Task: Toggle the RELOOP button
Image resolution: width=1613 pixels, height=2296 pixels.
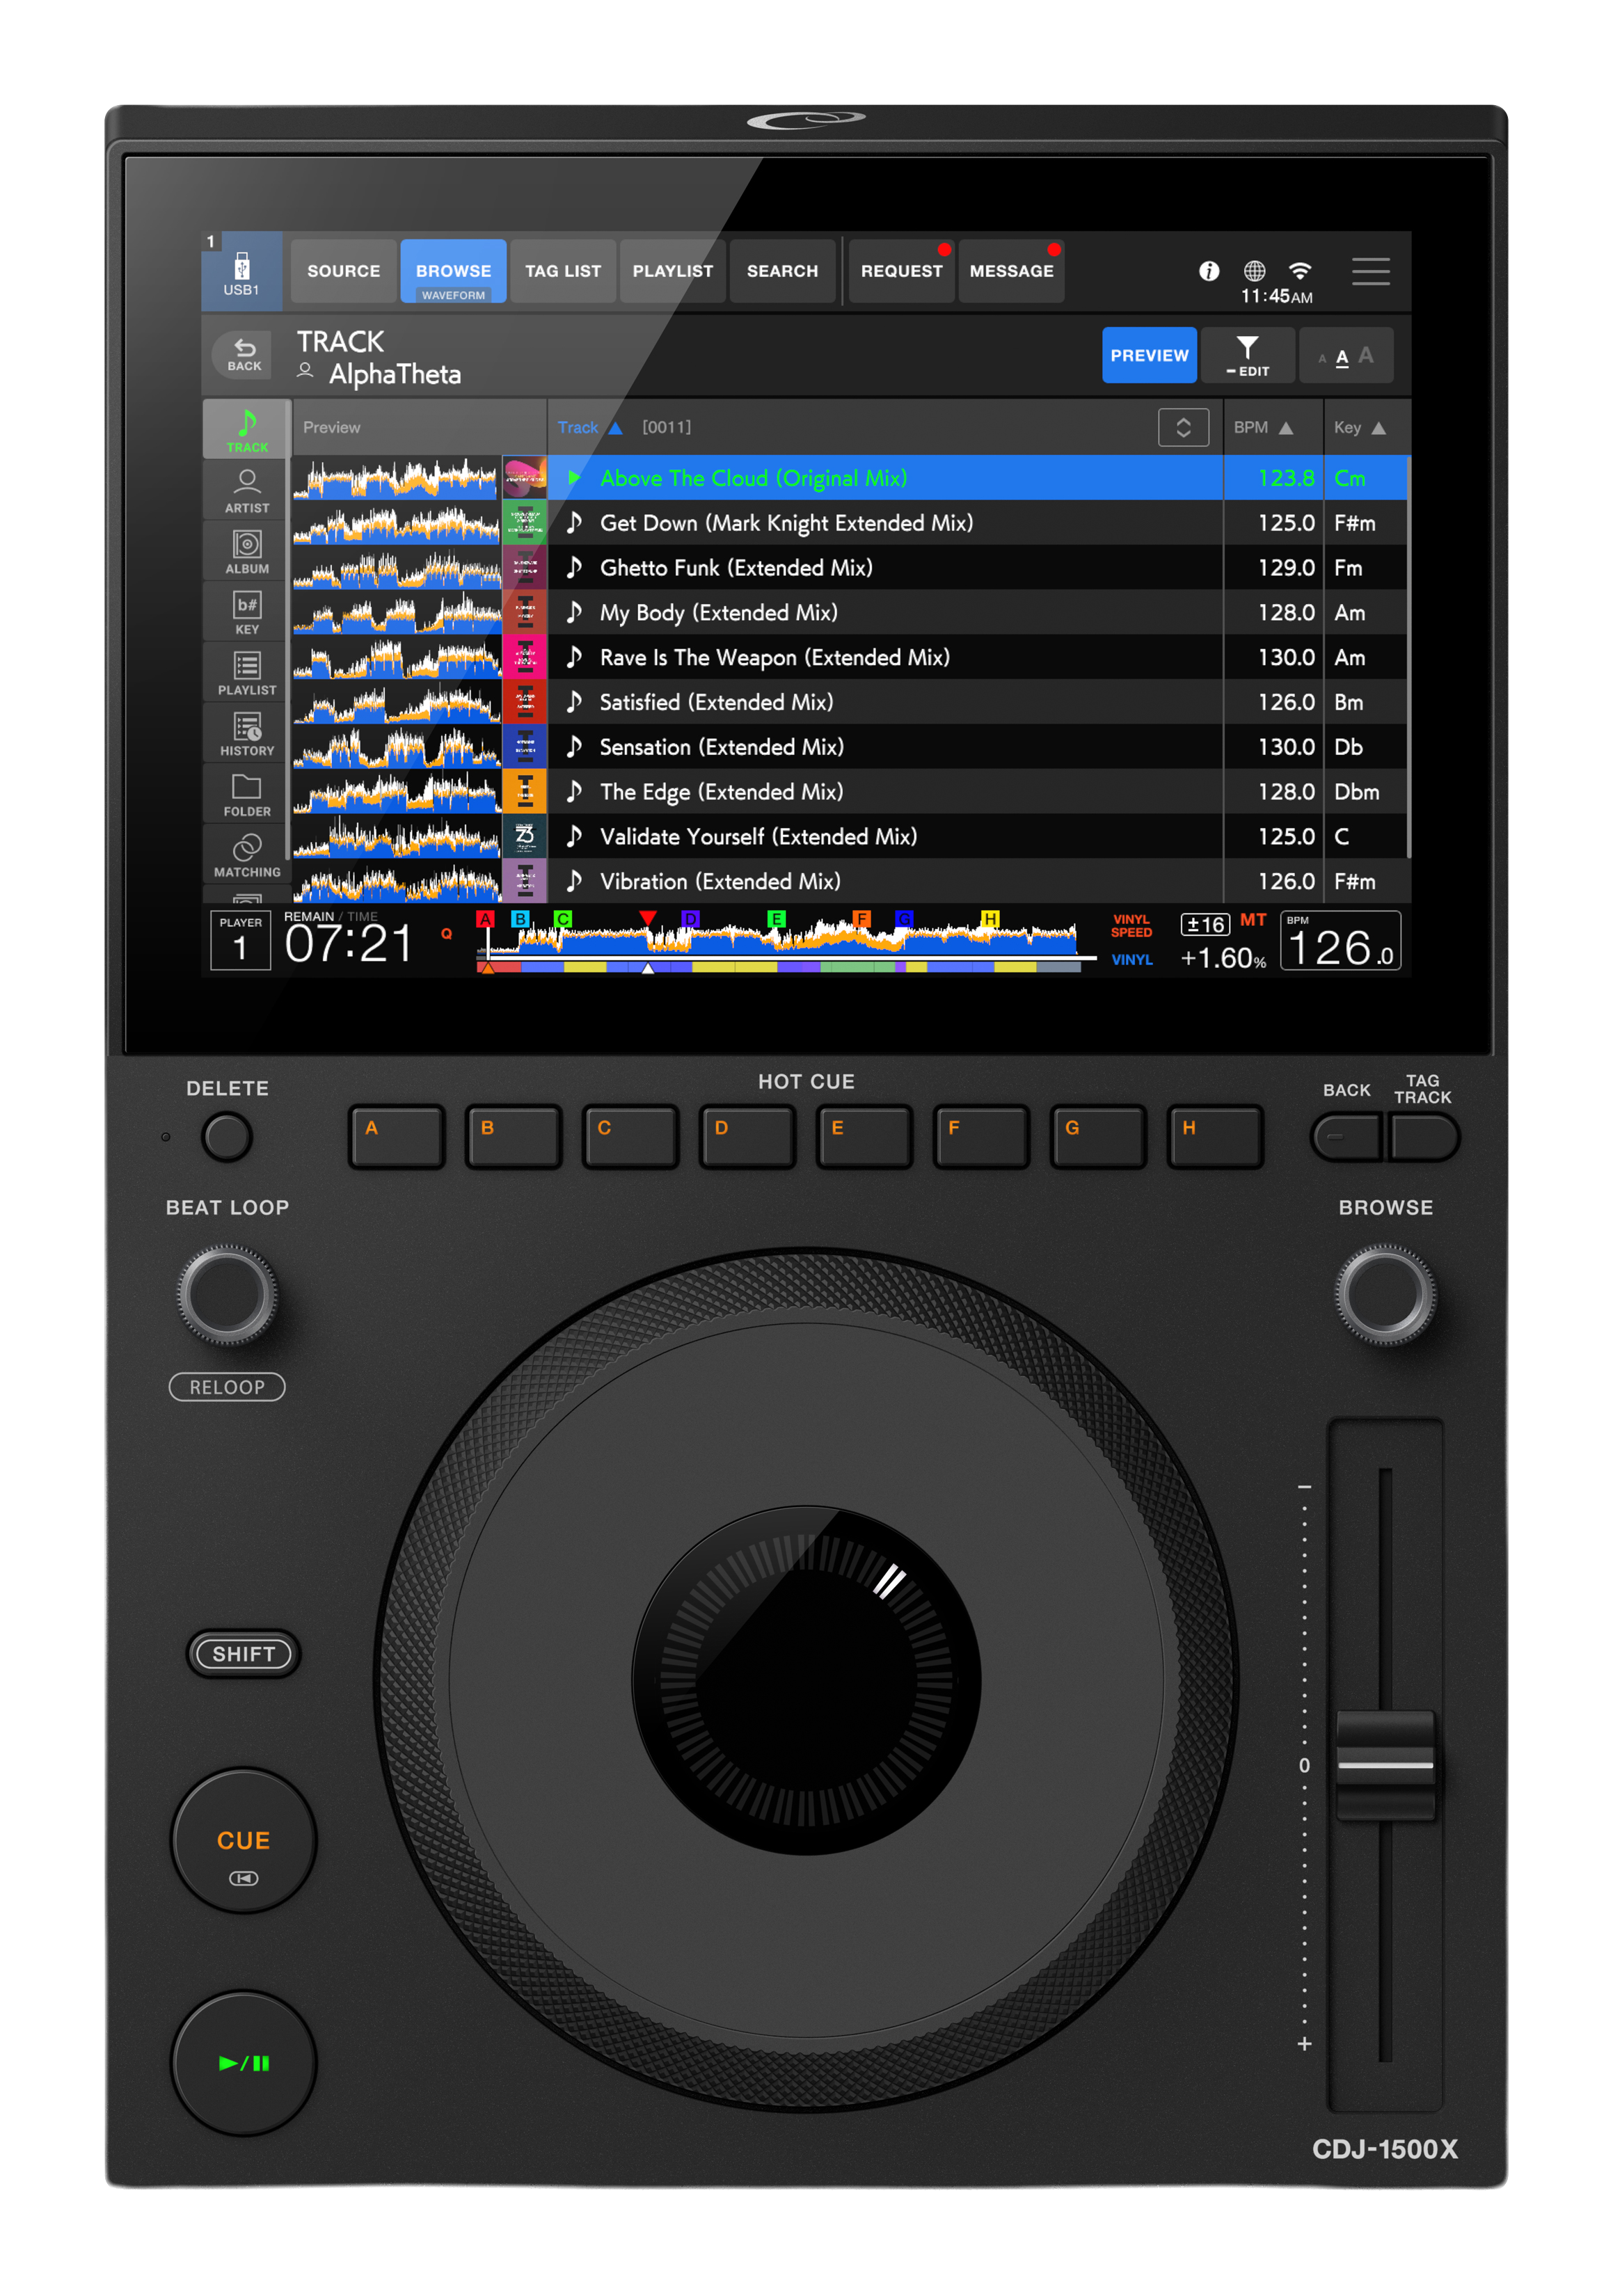Action: [227, 1387]
